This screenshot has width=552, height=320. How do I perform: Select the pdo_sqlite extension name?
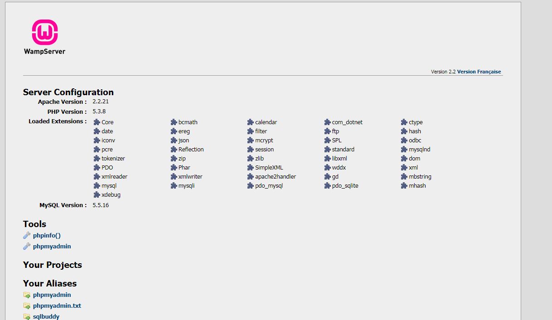(x=345, y=186)
